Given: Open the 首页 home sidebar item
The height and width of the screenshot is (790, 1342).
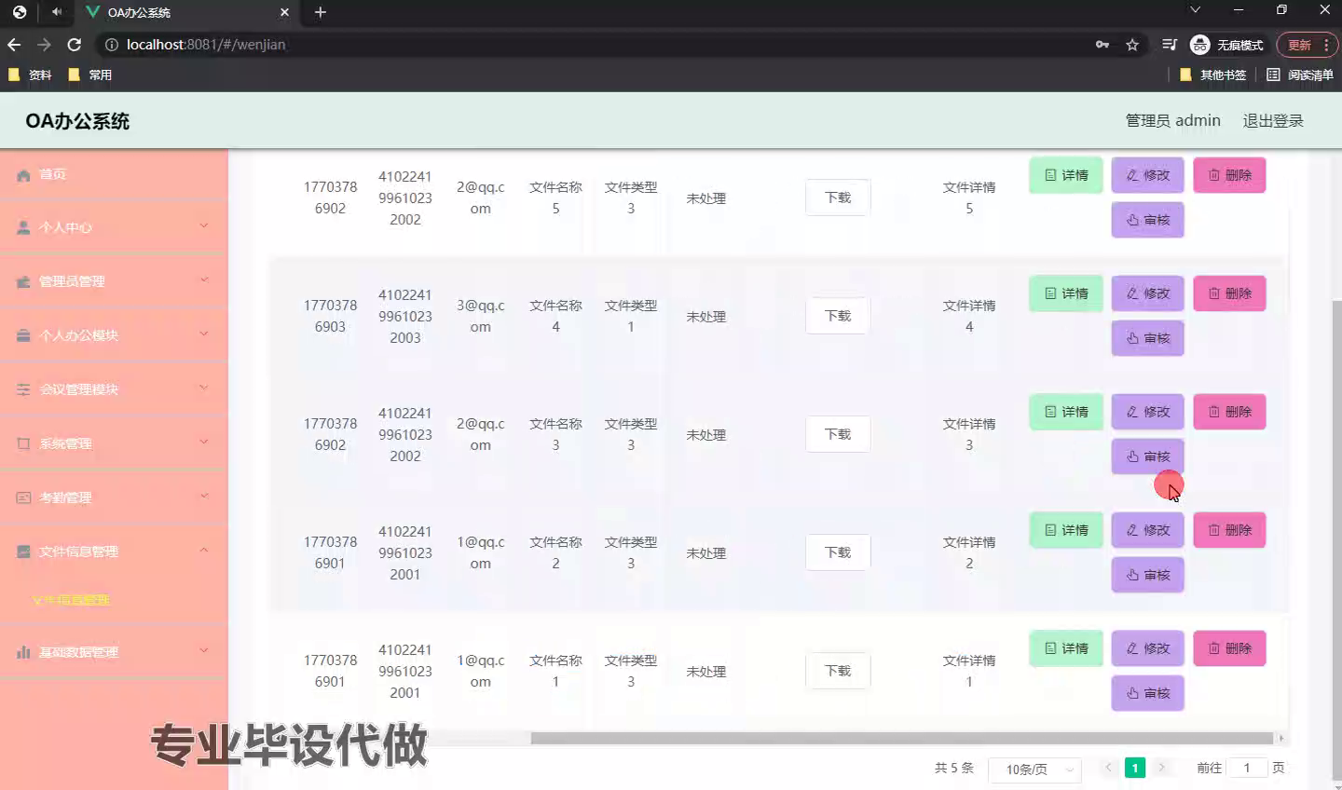Looking at the screenshot, I should pos(114,174).
